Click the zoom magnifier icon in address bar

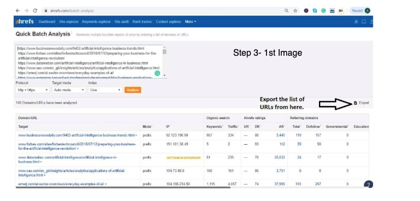[x=287, y=11]
